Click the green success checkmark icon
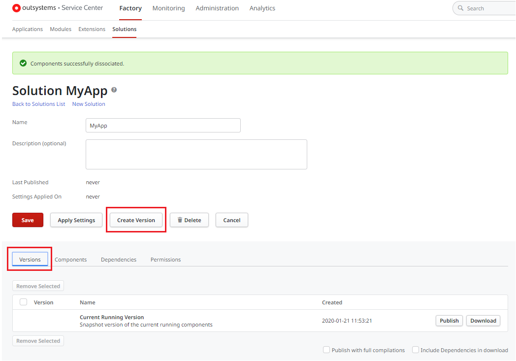This screenshot has height=361, width=516. pos(23,63)
